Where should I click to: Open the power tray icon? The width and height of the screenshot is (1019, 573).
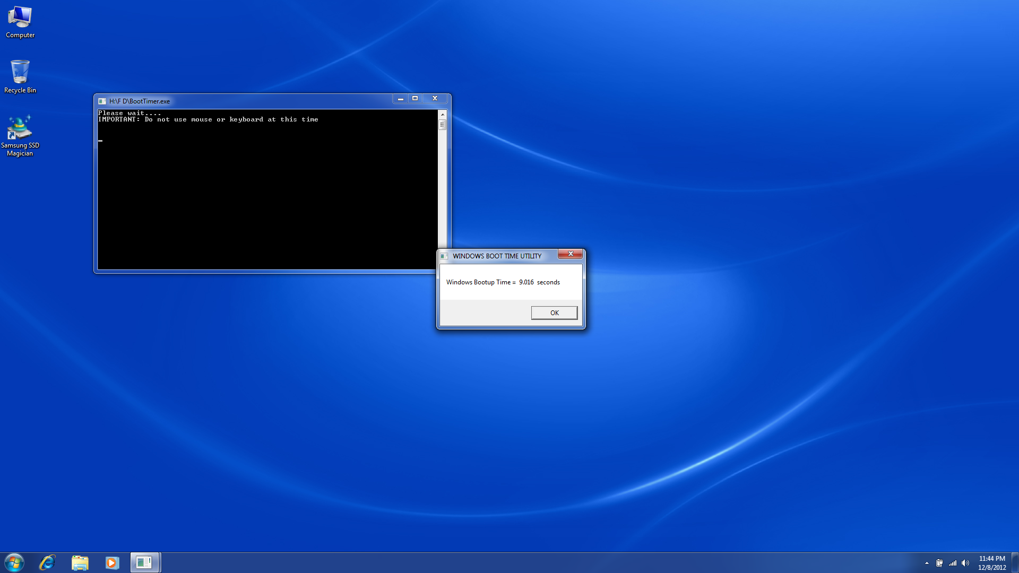(939, 563)
